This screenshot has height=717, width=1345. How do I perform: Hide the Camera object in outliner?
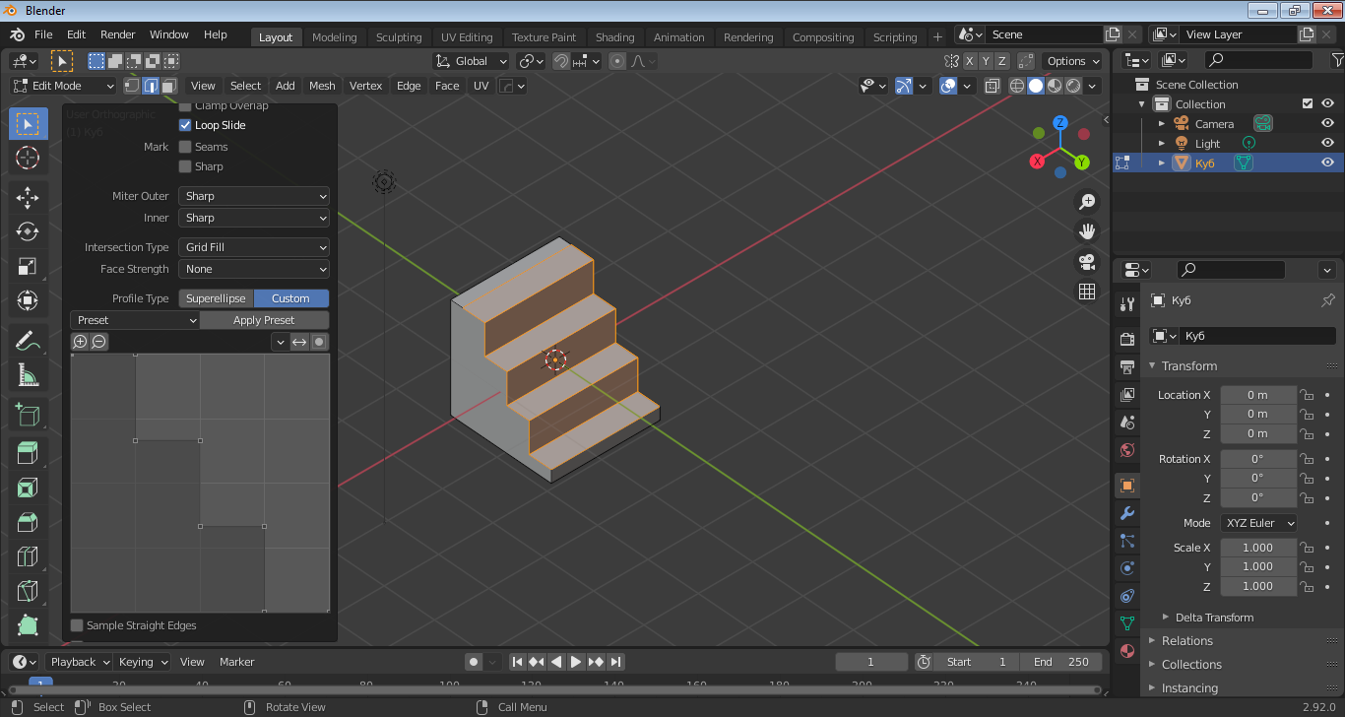[x=1327, y=124]
